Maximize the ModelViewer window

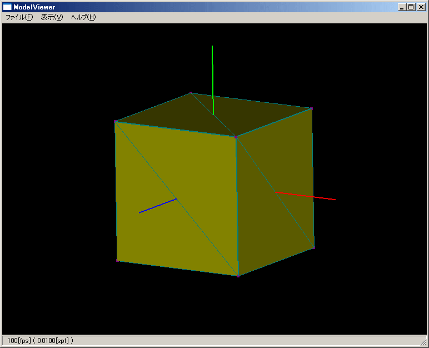(411, 7)
